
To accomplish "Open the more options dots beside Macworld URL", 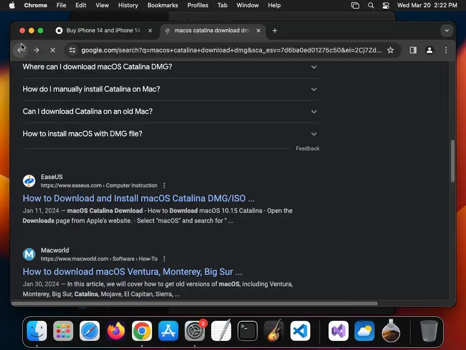I will (x=164, y=259).
